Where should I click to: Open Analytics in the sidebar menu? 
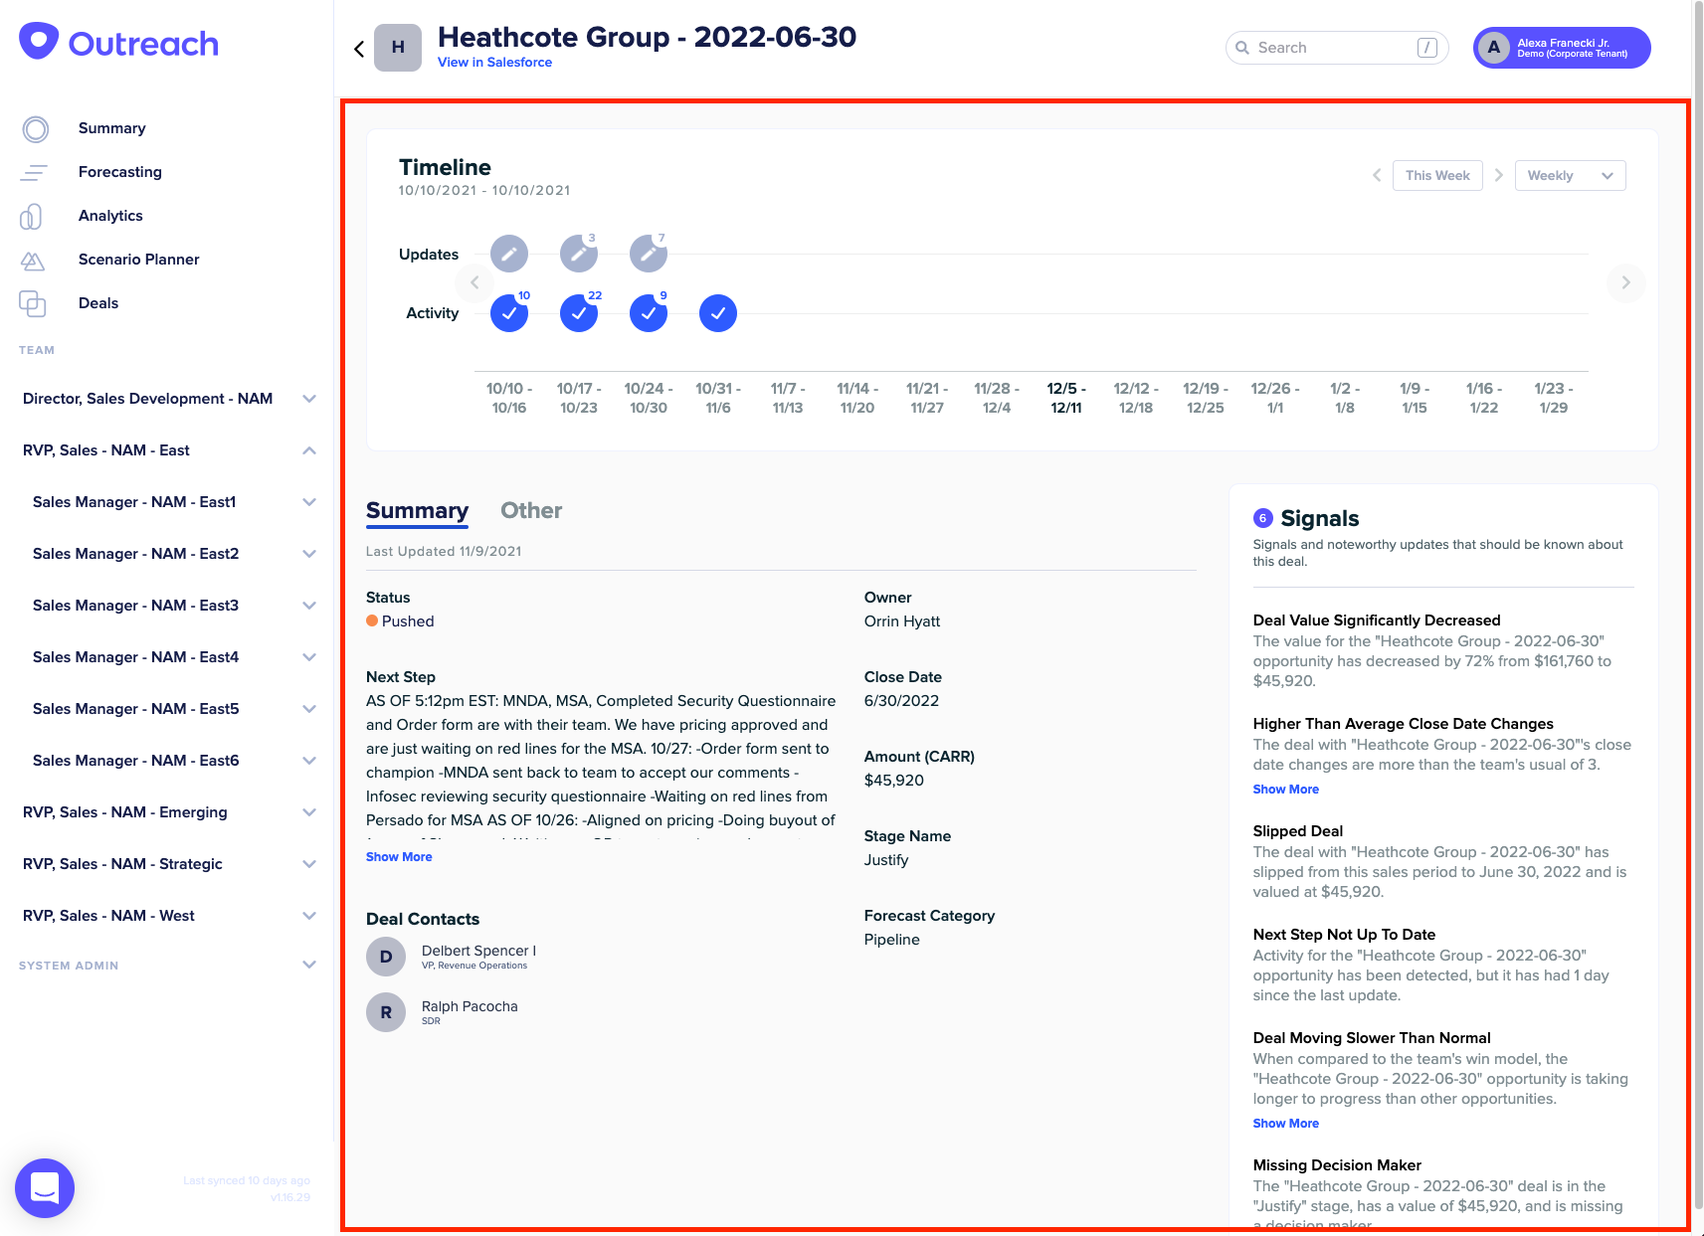click(110, 216)
